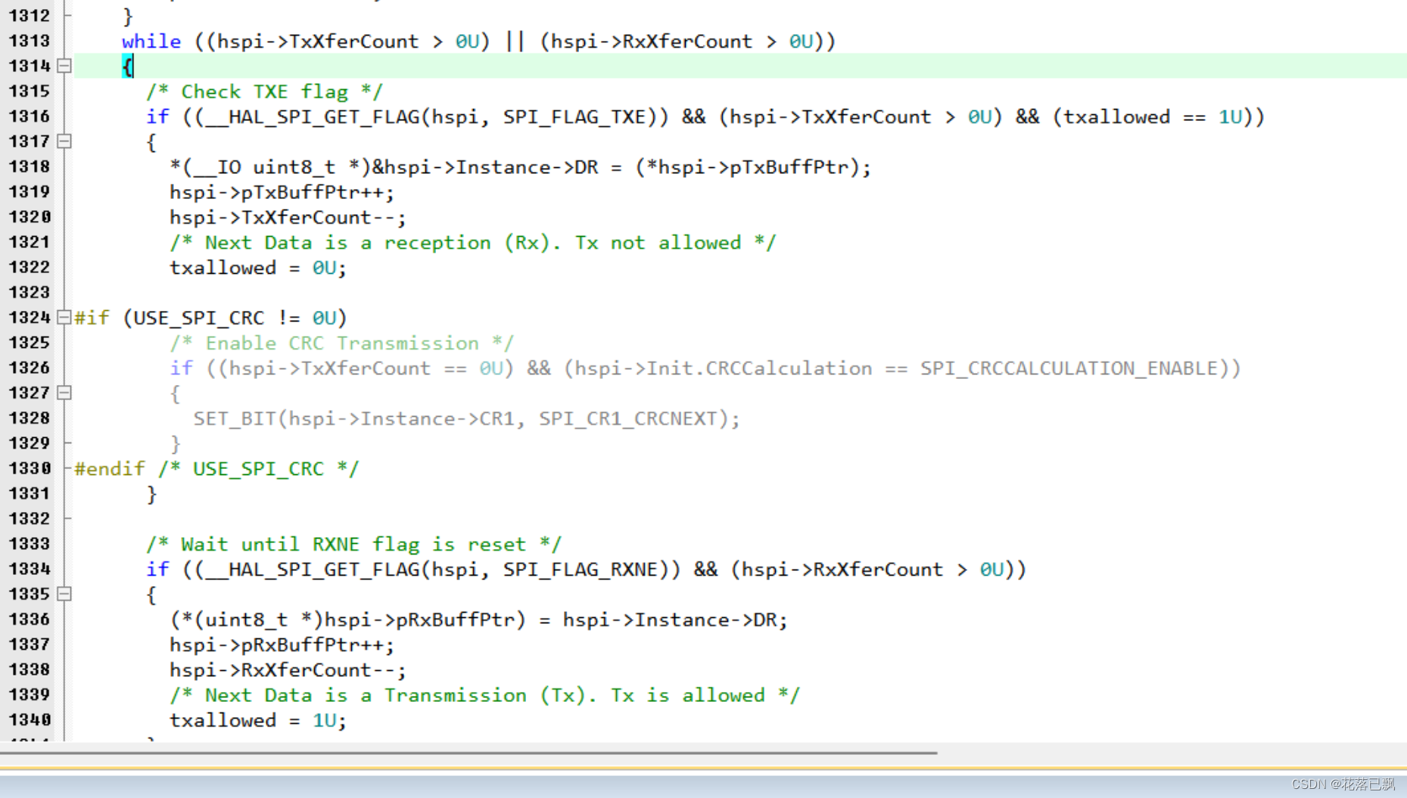Click the 'Enable CRC Transmission' comment

point(341,343)
